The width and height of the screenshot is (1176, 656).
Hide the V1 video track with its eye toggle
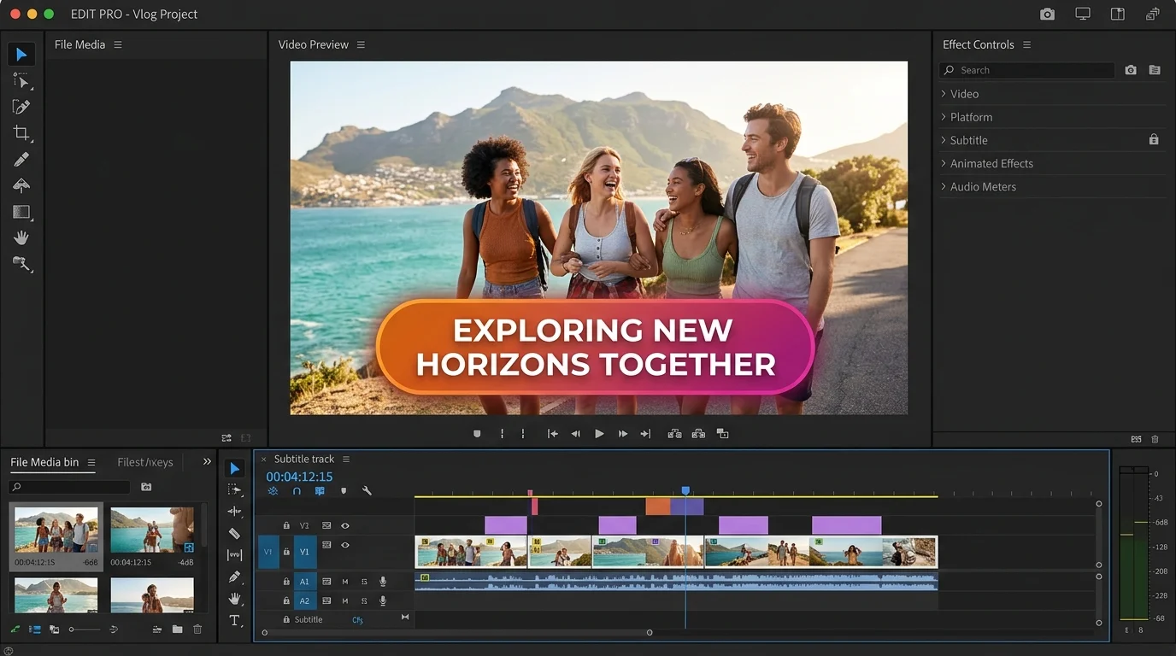(345, 545)
